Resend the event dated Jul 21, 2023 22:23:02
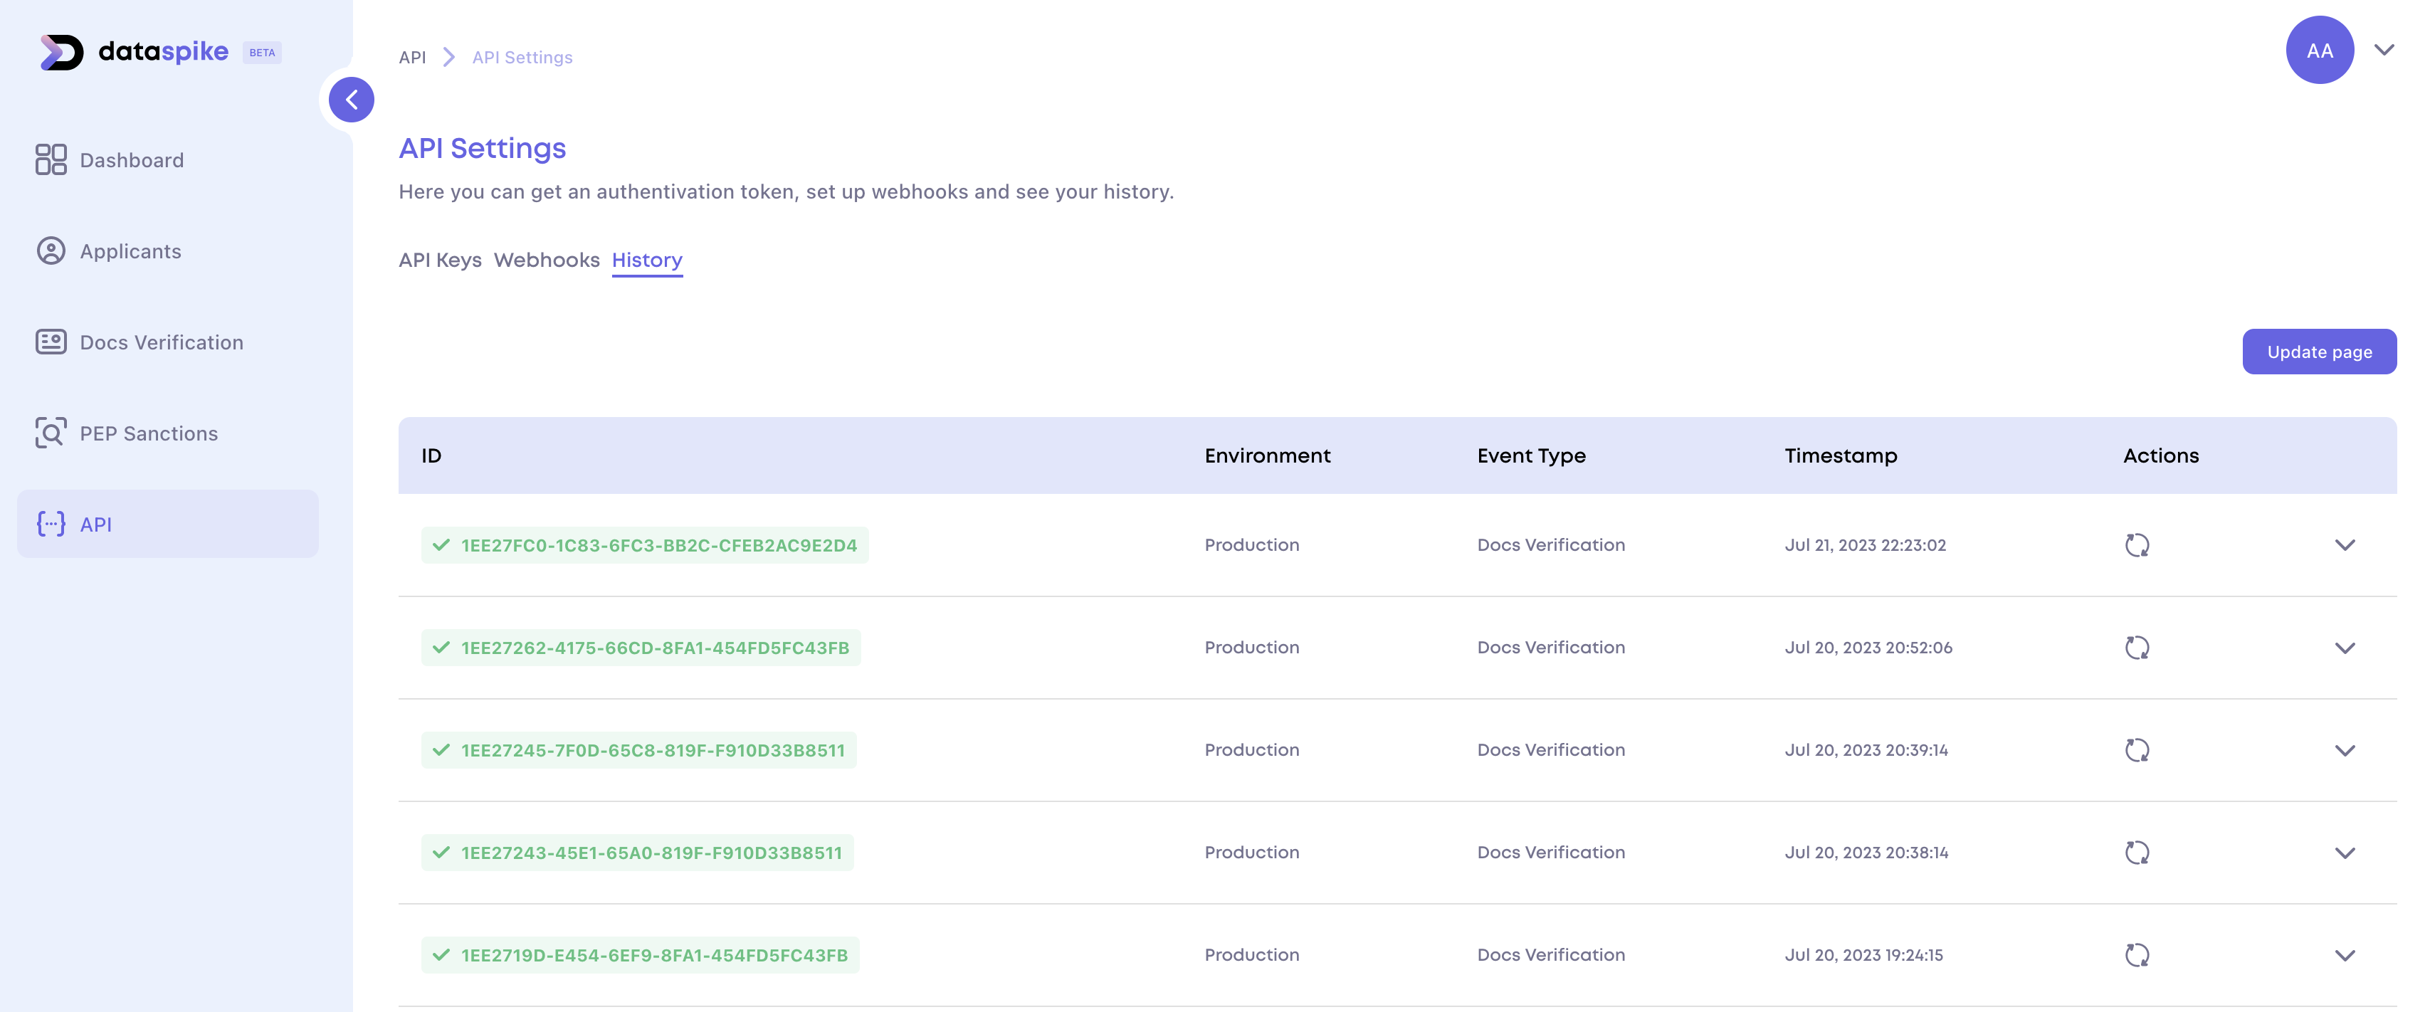This screenshot has width=2430, height=1012. click(x=2137, y=545)
